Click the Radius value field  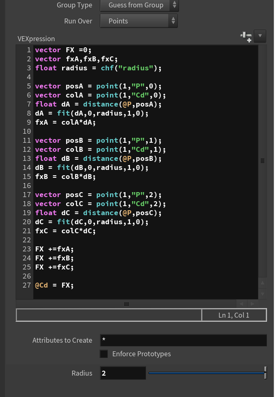pos(123,373)
